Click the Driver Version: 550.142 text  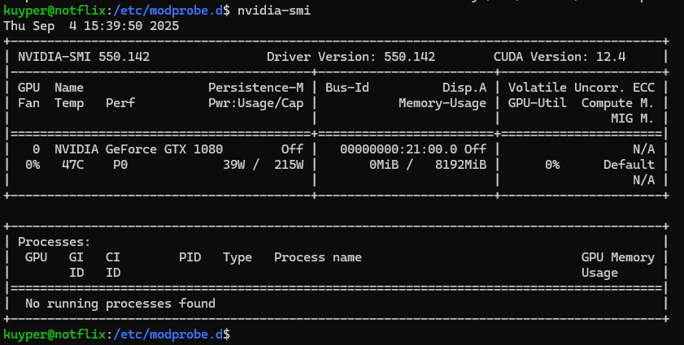point(351,57)
